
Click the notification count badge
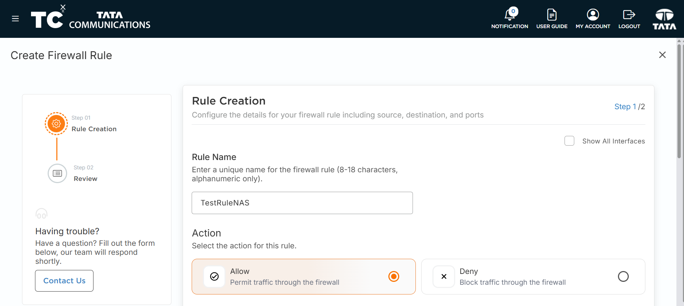click(x=513, y=11)
